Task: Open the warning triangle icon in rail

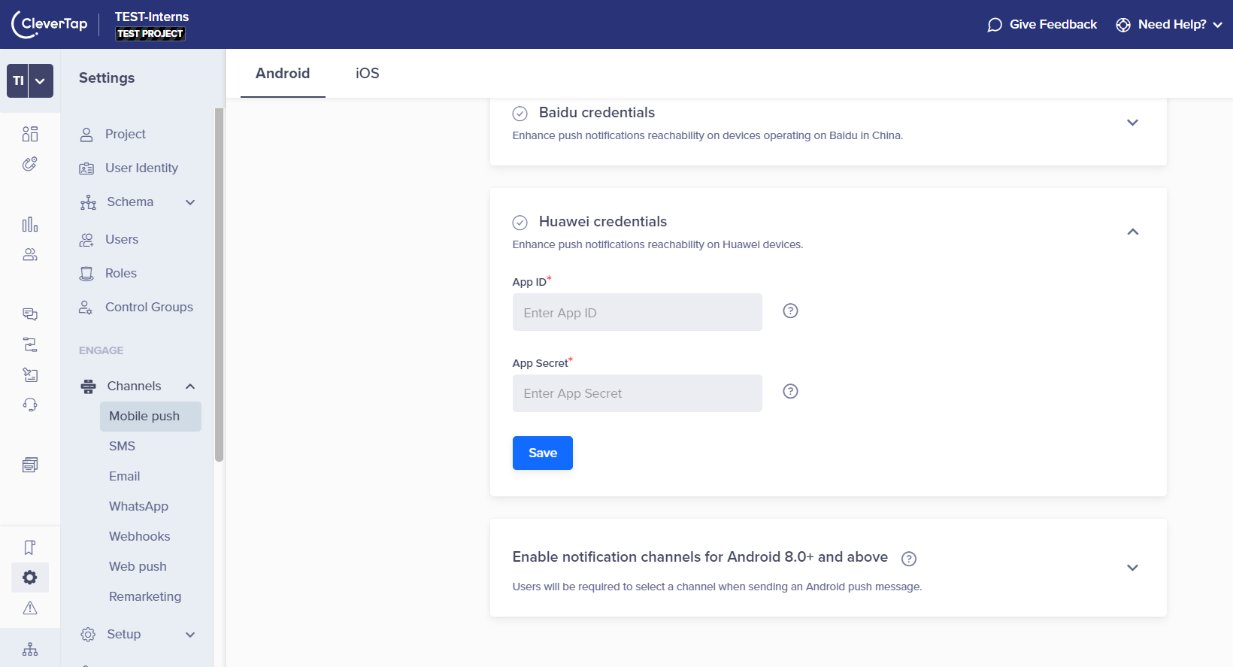Action: point(30,608)
